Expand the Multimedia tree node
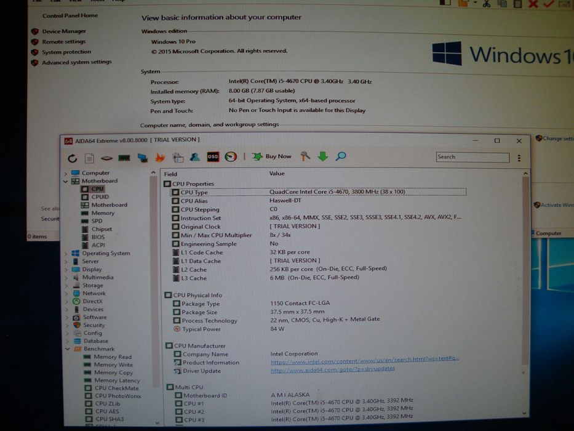This screenshot has width=574, height=431. [x=66, y=278]
